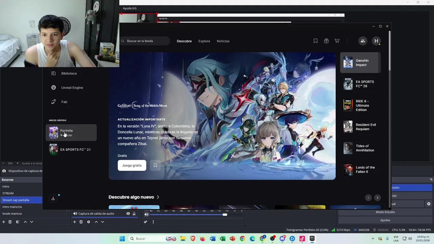Open Epic Games Launcher taskbar icon

(312, 239)
